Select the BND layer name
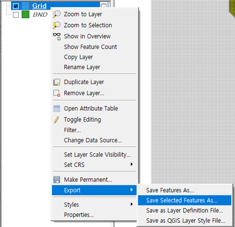Viewport: 235px width, 227px height. (x=40, y=15)
